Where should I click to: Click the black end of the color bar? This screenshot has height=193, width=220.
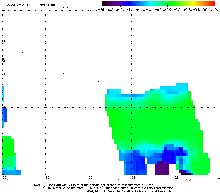[103, 4]
